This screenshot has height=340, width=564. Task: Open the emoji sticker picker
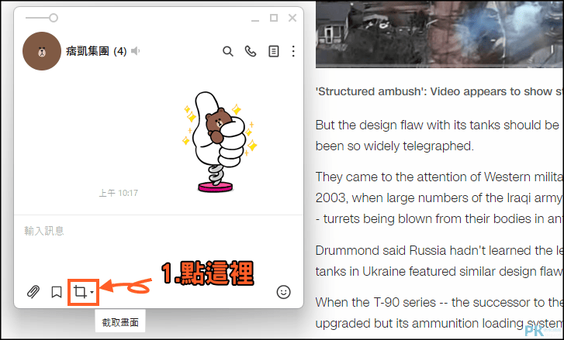283,292
